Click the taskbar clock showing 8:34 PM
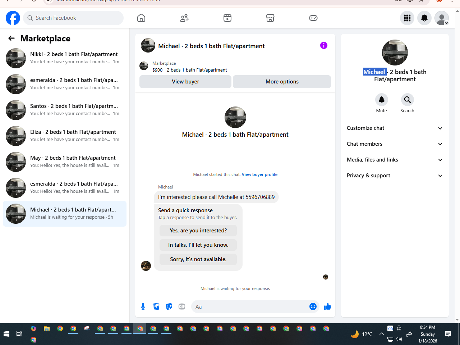The width and height of the screenshot is (460, 345). click(x=428, y=334)
